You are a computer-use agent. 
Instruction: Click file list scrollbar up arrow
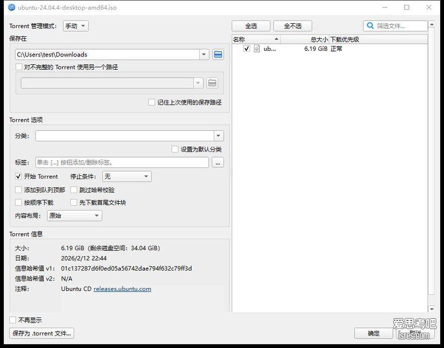(432, 24)
